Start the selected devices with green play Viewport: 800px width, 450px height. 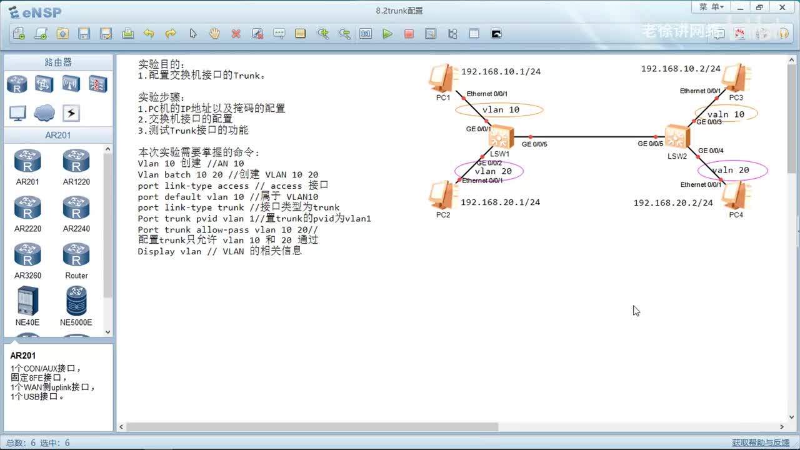387,34
